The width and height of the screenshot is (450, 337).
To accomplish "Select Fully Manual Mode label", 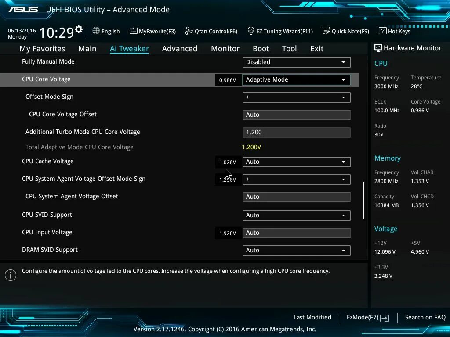I will pos(48,61).
